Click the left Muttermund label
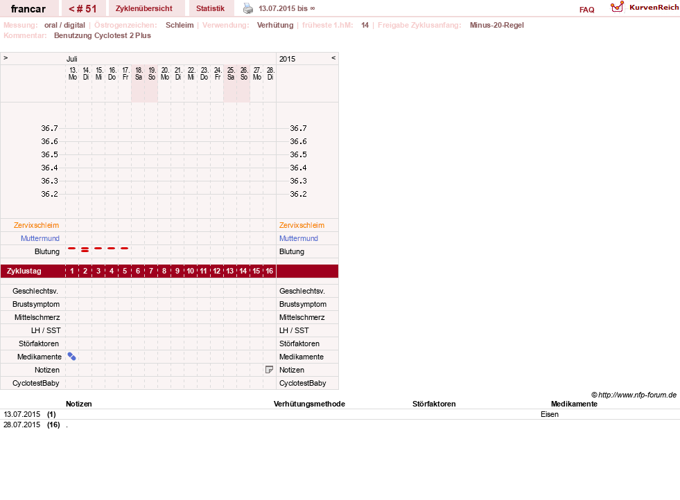Screen dimensions: 680x500 coord(40,238)
